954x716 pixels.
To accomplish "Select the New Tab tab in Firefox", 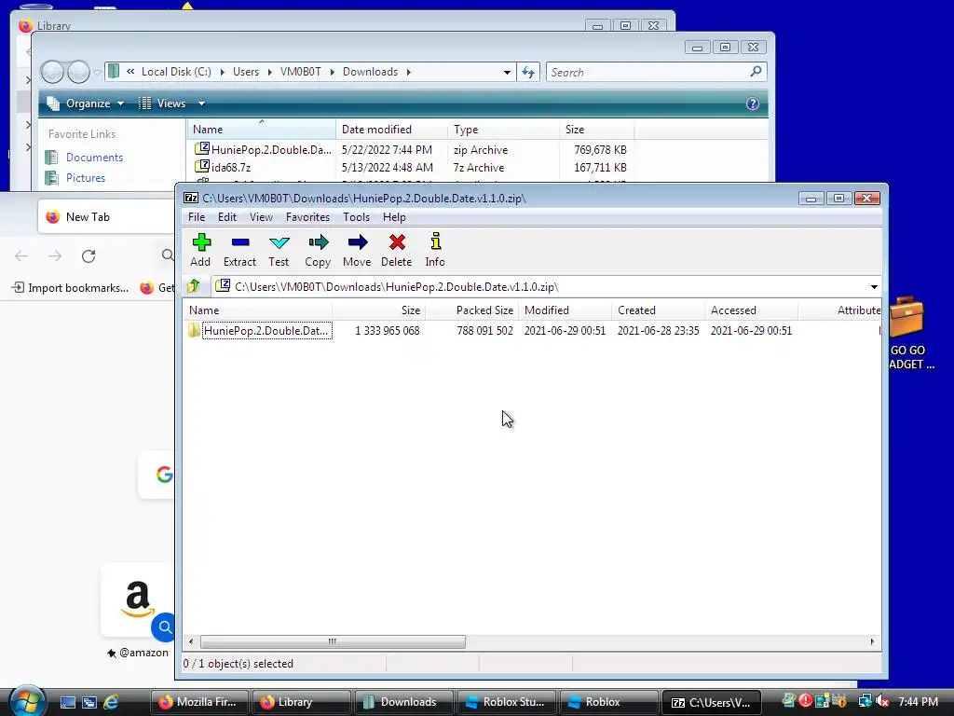I will [x=106, y=216].
